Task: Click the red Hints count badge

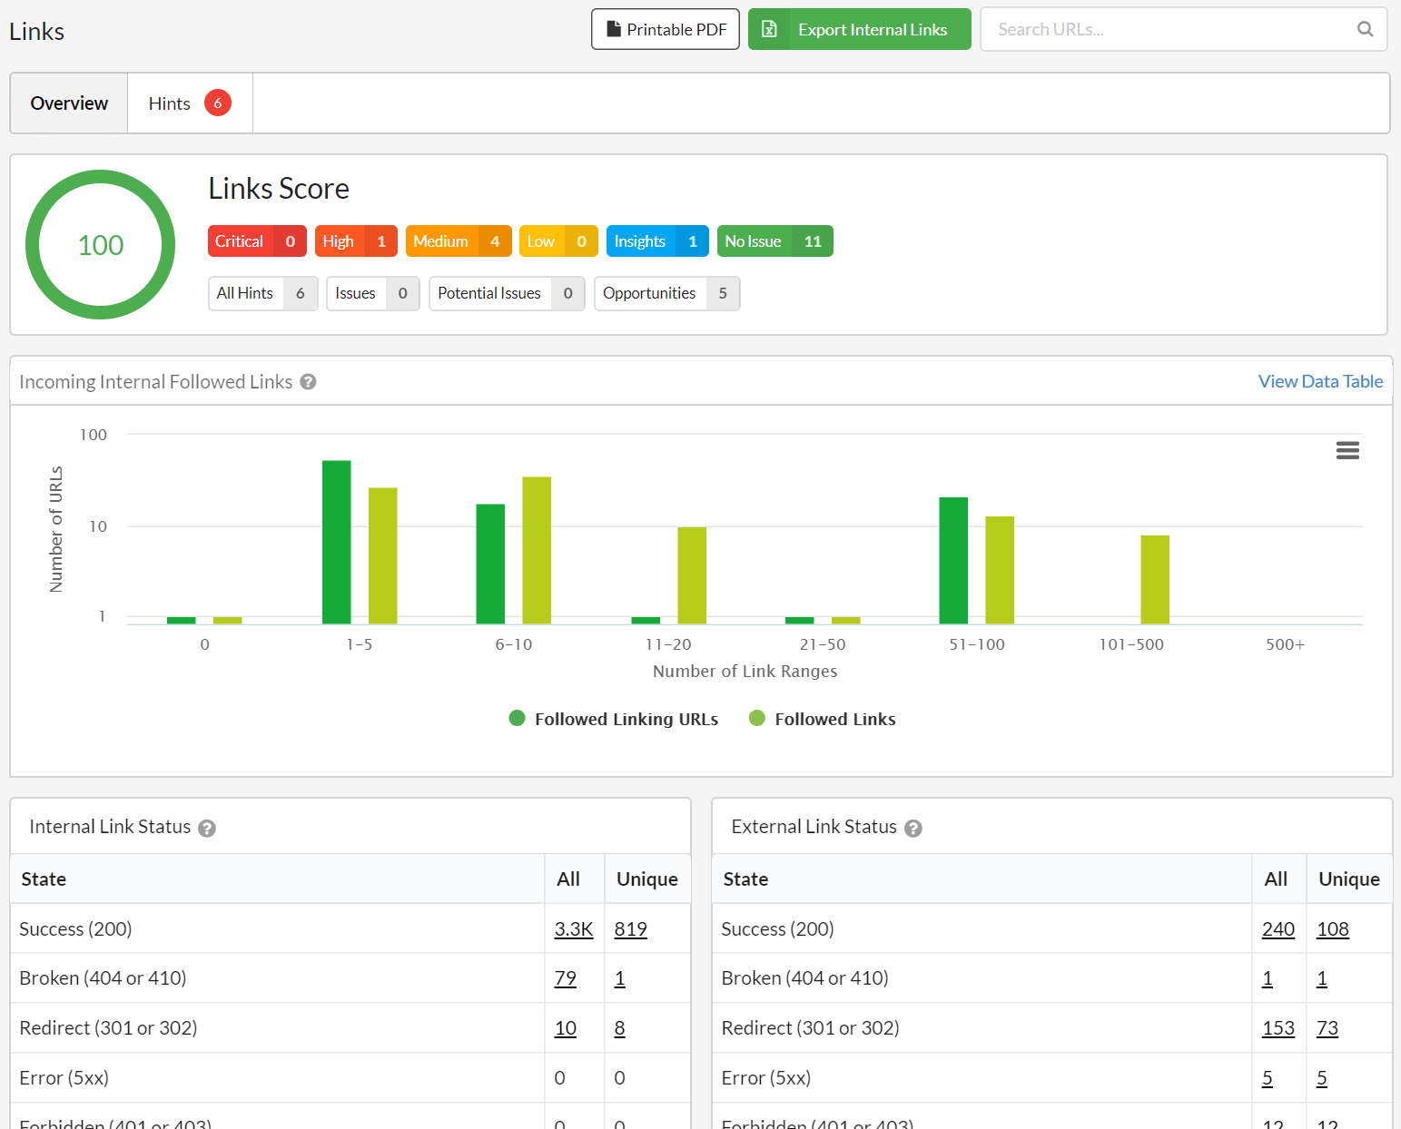Action: [217, 103]
